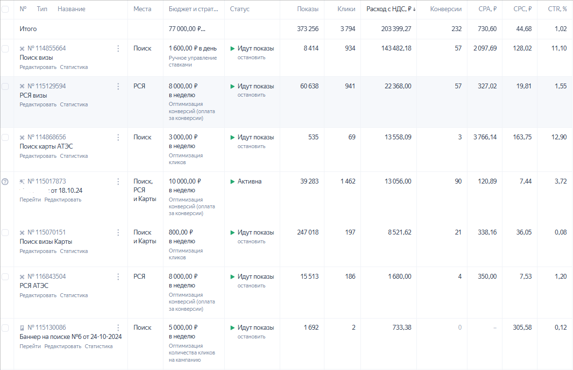Open the three-dot menu for campaign 114855664
The width and height of the screenshot is (573, 370).
click(118, 49)
